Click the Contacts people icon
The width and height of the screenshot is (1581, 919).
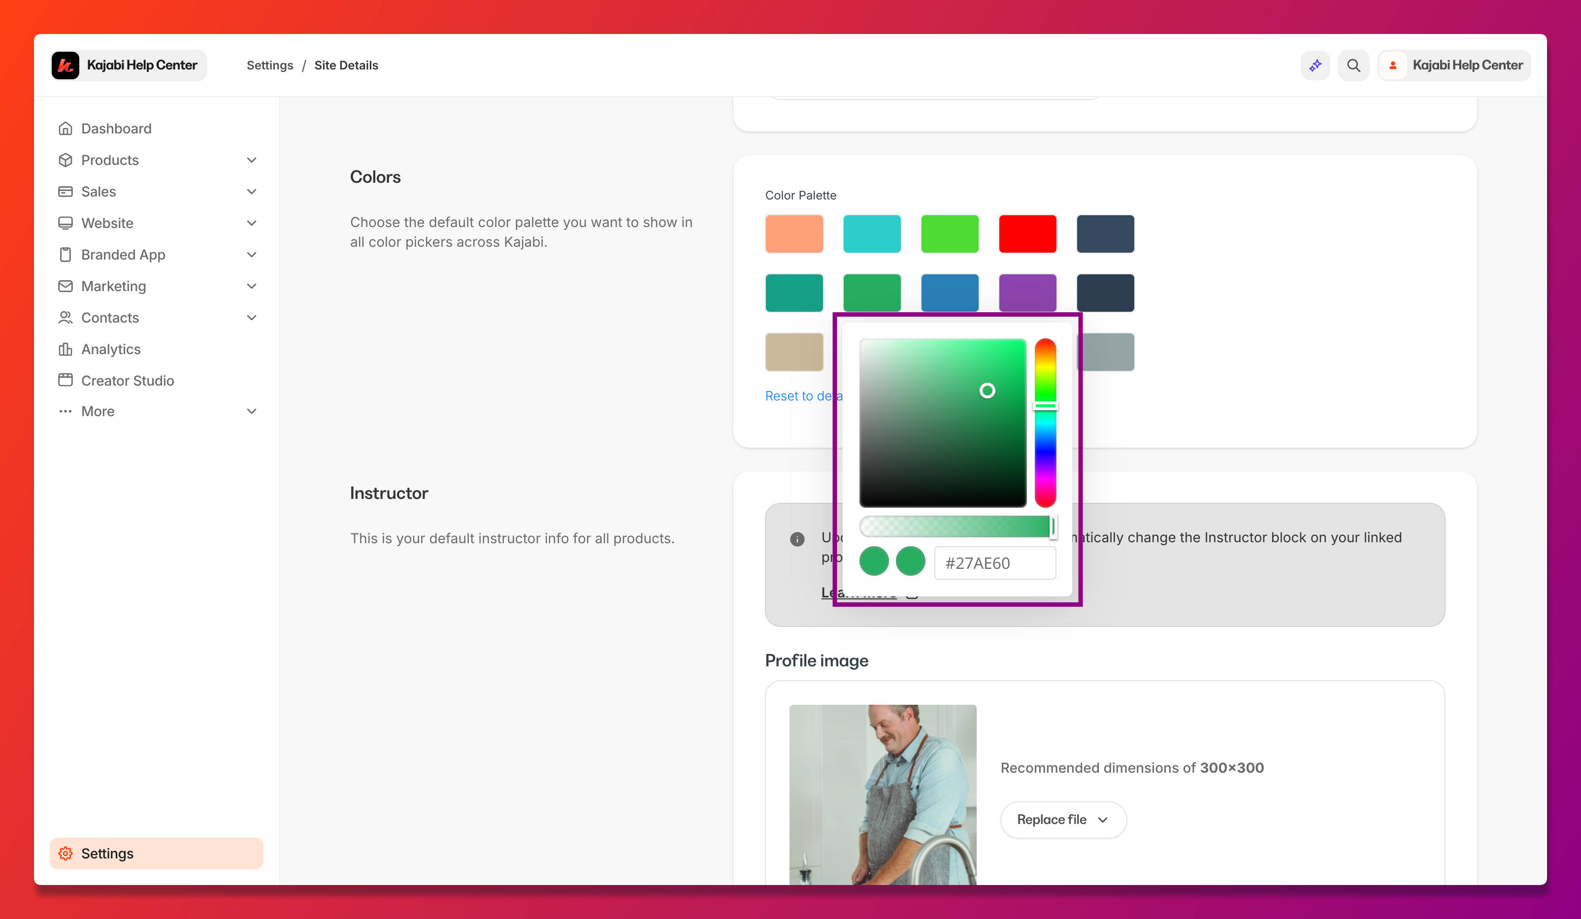coord(65,318)
